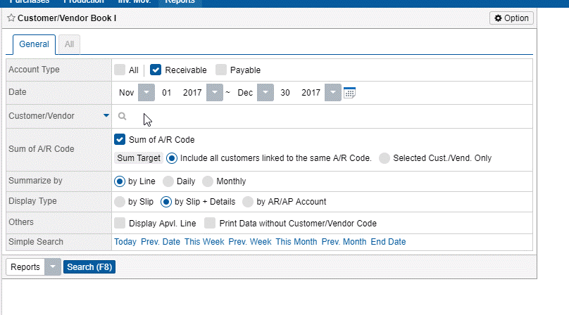Click the Sum Target label
Screen dimensions: 569x315
point(139,158)
